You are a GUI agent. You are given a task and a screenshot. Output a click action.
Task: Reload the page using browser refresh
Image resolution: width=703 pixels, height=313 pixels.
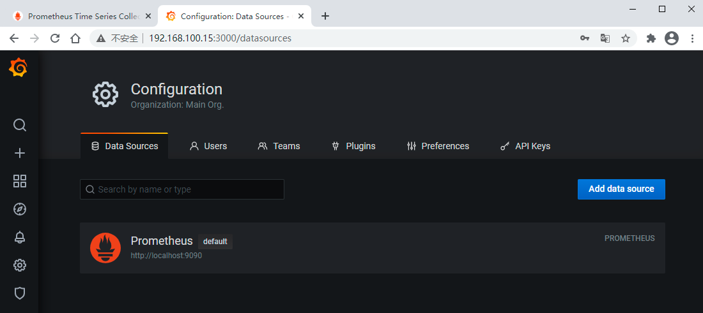[55, 38]
